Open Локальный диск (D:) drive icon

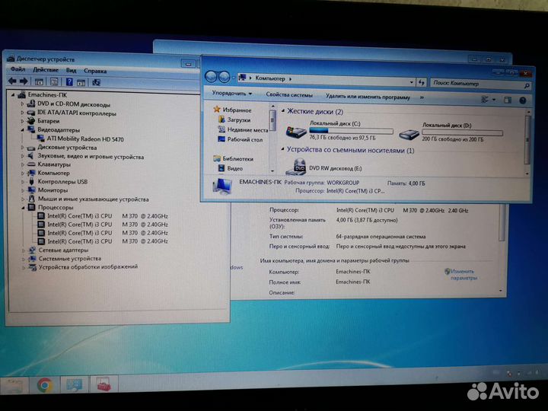coord(409,133)
